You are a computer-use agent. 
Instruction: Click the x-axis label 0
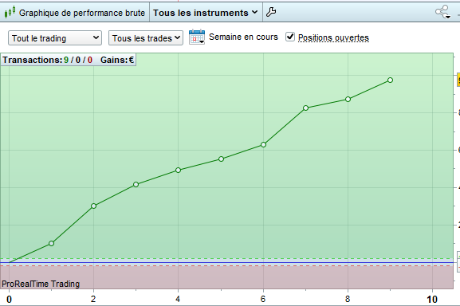9,300
